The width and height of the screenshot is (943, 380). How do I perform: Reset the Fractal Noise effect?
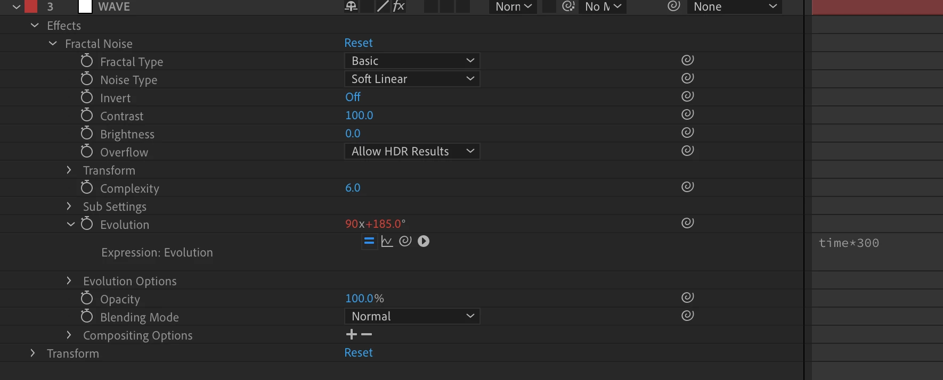359,43
